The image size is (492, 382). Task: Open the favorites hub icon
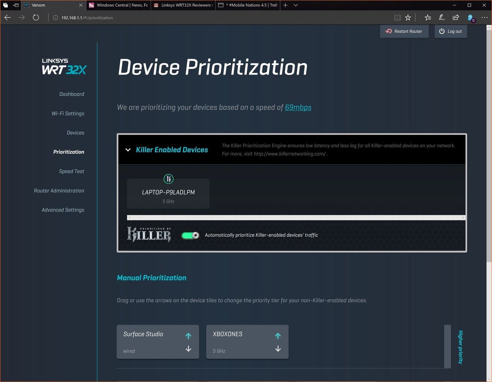[428, 18]
